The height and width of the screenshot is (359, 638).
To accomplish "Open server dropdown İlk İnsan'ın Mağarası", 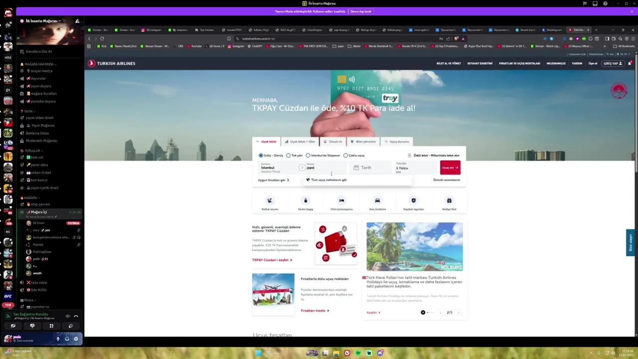I will point(43,21).
